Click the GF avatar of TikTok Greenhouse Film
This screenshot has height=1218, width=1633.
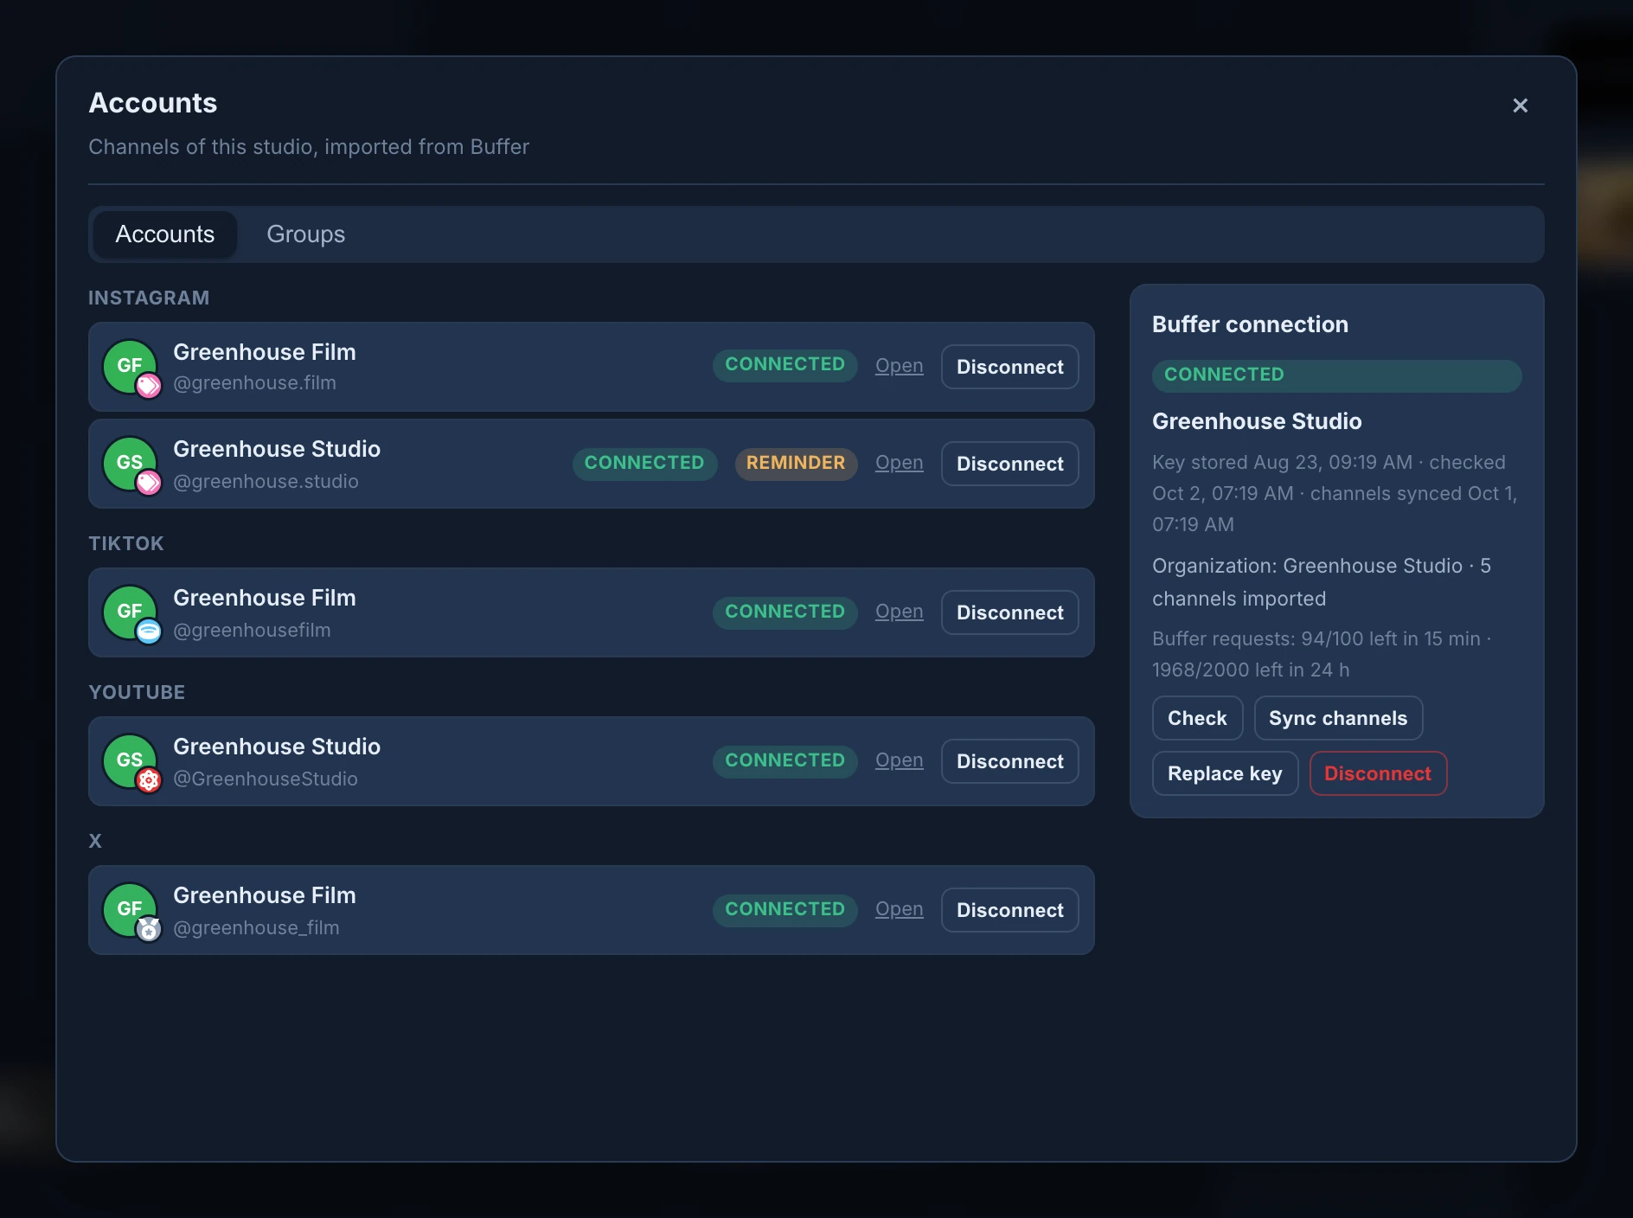click(130, 612)
